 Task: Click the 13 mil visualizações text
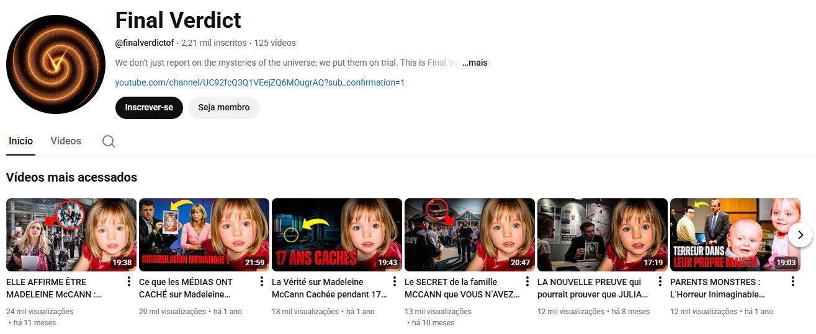click(x=438, y=312)
